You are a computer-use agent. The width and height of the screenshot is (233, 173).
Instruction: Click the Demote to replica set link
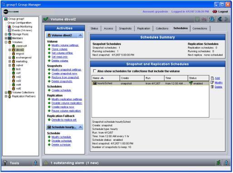point(64,120)
